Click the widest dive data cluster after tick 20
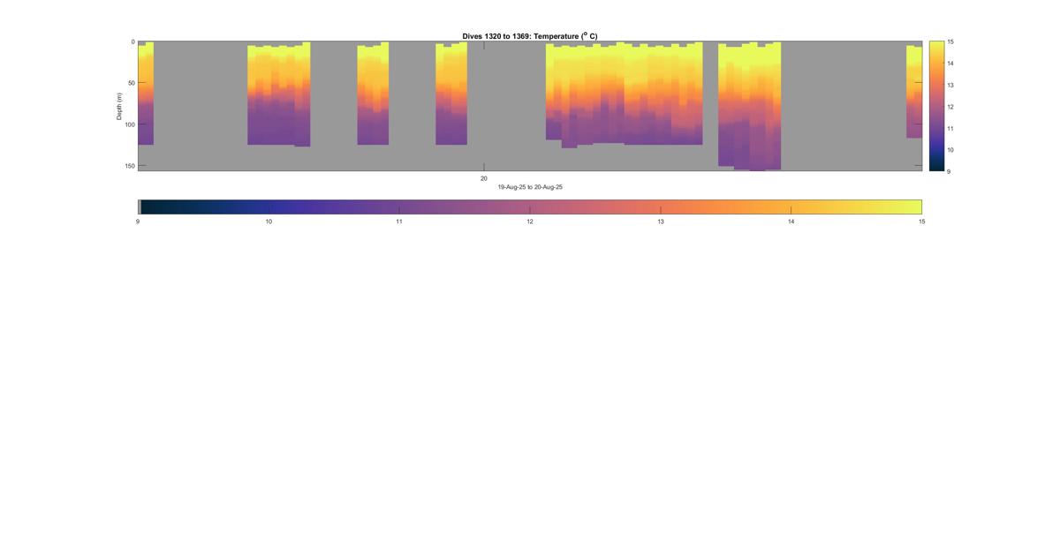This screenshot has width=1060, height=549. point(624,93)
